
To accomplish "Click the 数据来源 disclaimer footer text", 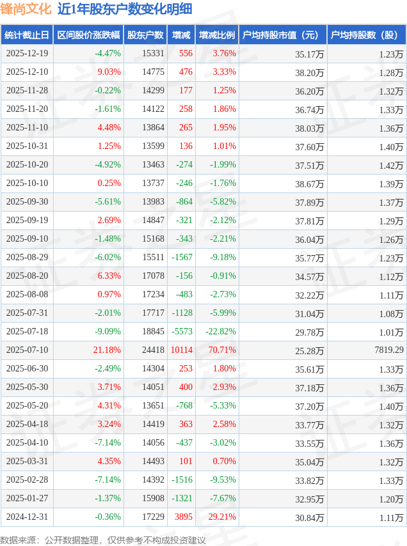I will (x=103, y=540).
